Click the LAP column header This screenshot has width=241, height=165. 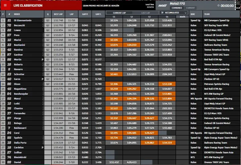(x=72, y=14)
